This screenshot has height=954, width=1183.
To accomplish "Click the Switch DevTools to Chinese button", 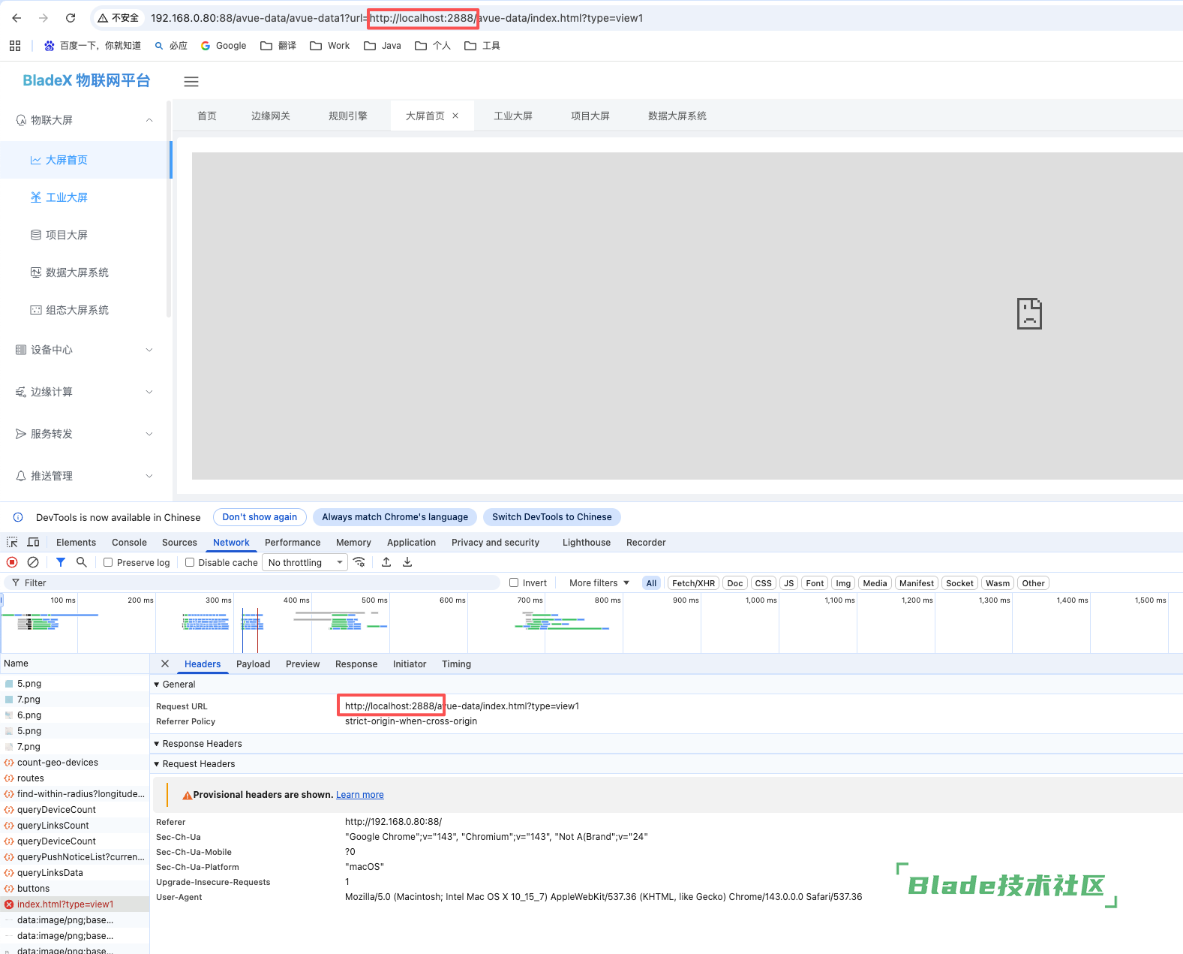I will pyautogui.click(x=551, y=517).
